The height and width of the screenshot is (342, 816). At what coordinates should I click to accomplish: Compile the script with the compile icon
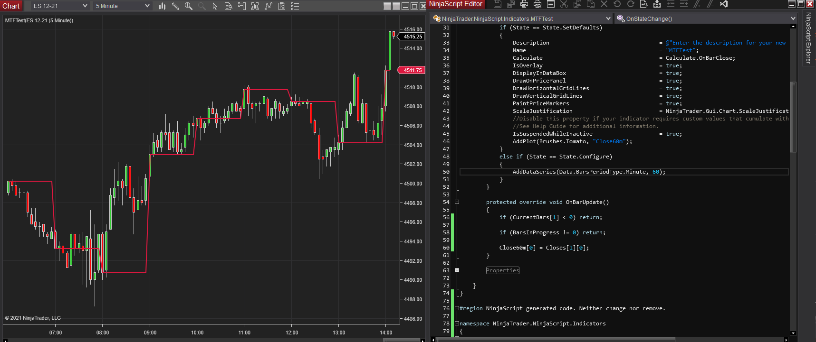point(657,4)
